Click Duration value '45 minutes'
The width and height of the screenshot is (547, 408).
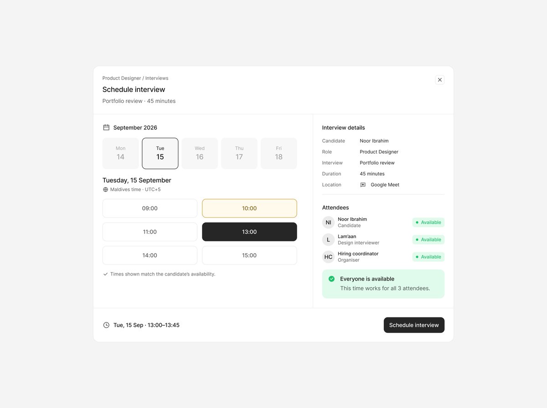coord(372,173)
